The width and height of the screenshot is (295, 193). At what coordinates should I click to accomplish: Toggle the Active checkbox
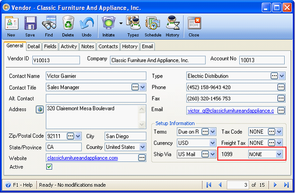pos(49,167)
